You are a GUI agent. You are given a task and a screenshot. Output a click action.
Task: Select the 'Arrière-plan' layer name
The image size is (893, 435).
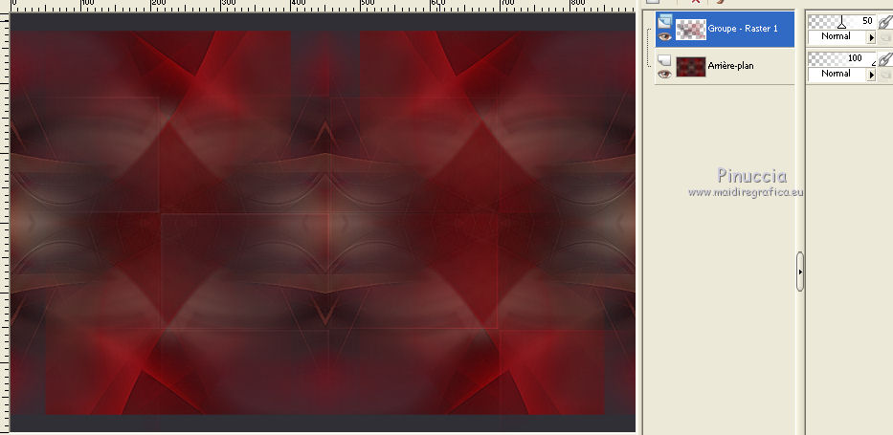[x=730, y=66]
